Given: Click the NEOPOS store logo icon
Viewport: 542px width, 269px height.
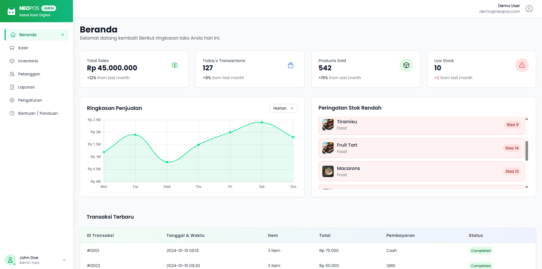Looking at the screenshot, I should [11, 11].
